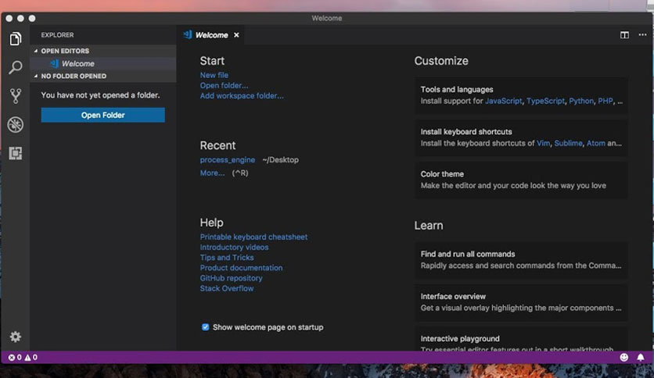
Task: Open Tips and Tricks link
Action: [x=227, y=258]
